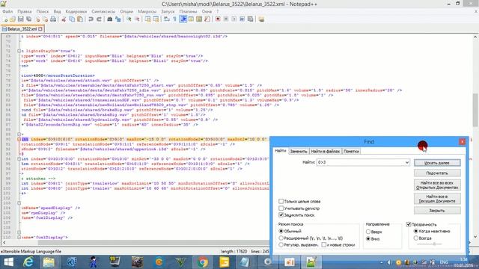Click the Save toolbar icon
The image size is (479, 269).
point(21,19)
